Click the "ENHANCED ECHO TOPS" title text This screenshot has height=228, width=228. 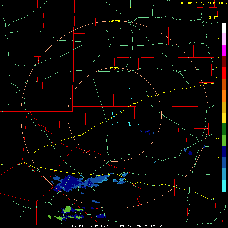89,226
